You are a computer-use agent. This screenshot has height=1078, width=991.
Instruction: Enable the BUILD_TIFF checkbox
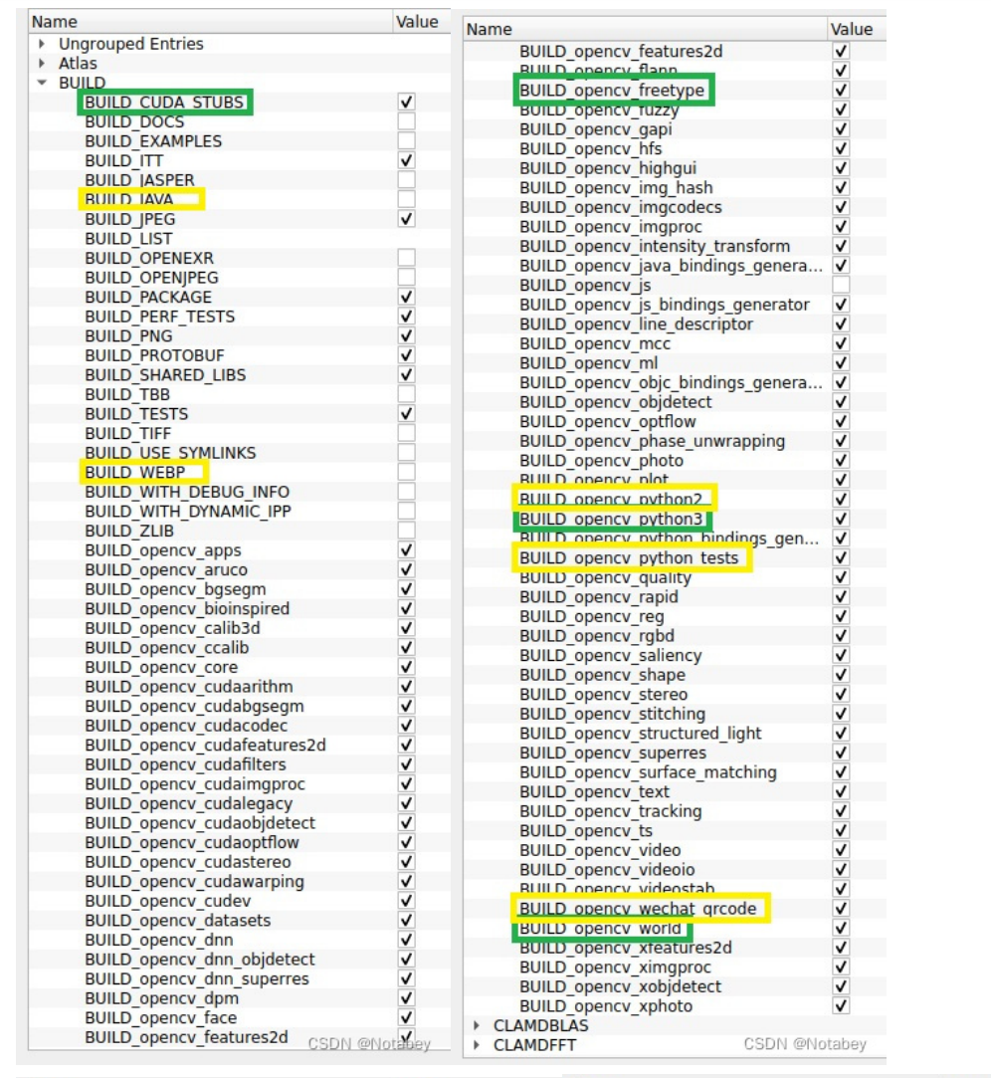(406, 433)
